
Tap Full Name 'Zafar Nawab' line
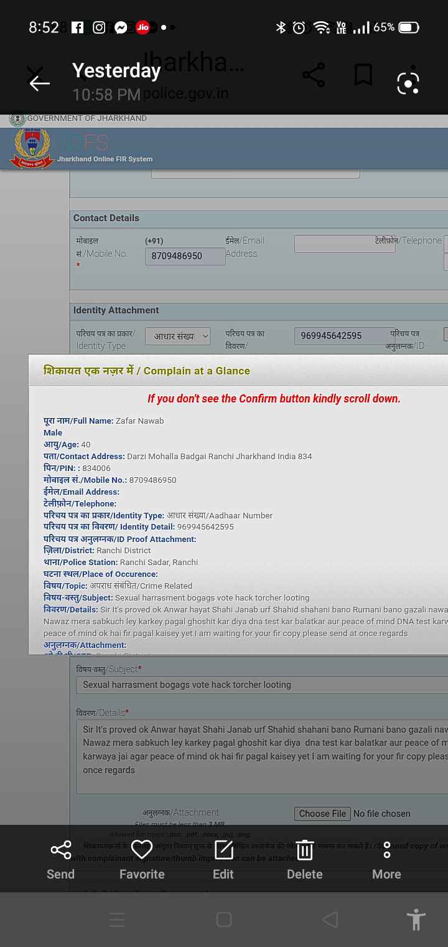click(104, 421)
